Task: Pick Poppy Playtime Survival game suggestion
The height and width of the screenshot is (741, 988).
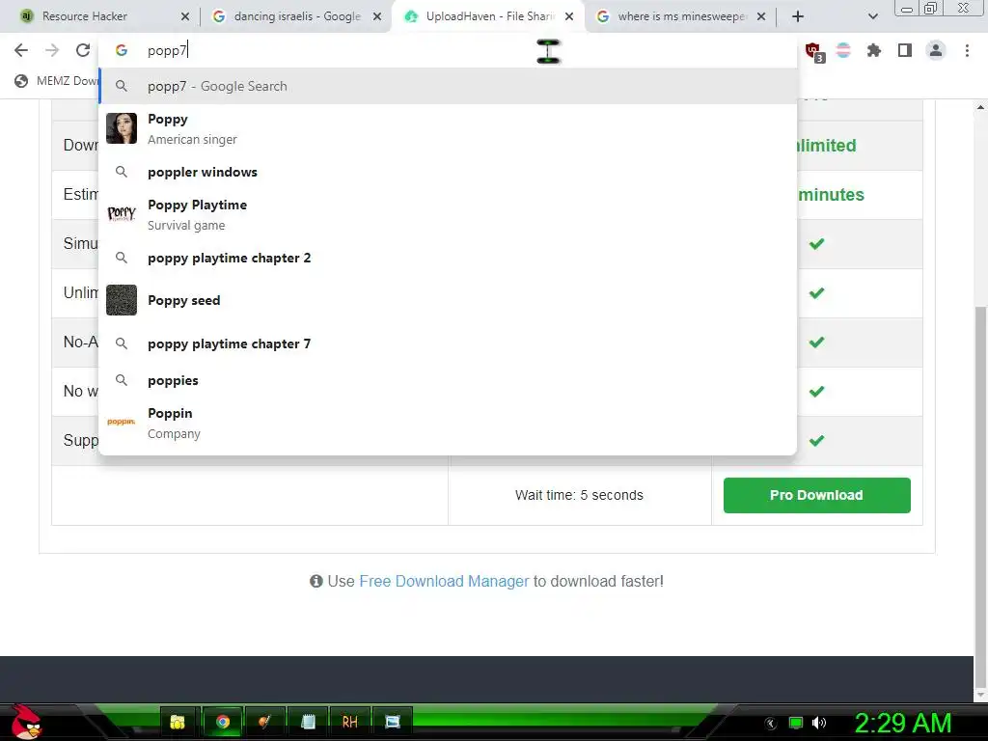Action: tap(448, 214)
